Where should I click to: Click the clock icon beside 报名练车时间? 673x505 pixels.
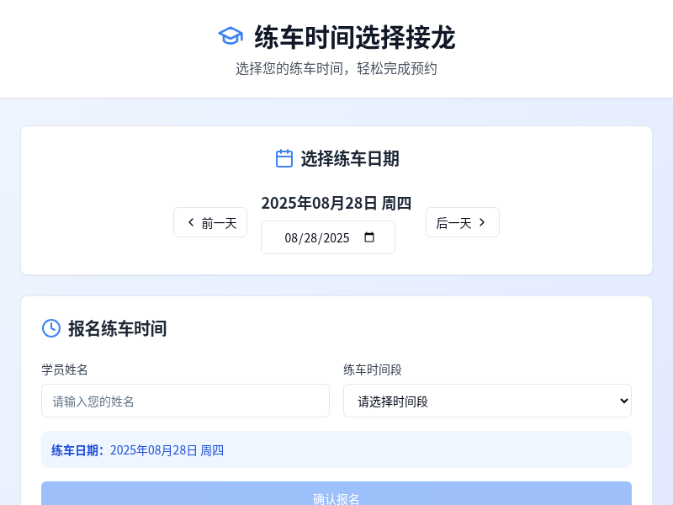tap(51, 328)
